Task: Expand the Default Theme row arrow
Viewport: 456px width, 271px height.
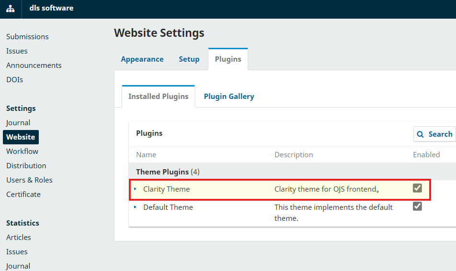Action: pyautogui.click(x=136, y=207)
